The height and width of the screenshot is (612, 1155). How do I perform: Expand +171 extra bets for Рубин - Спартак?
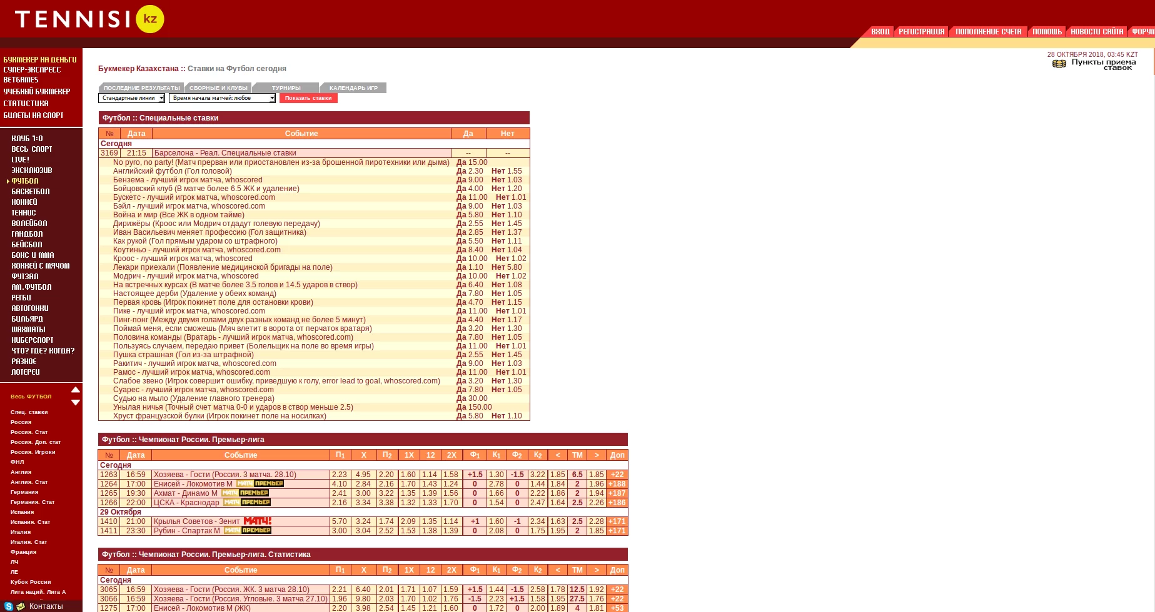617,531
